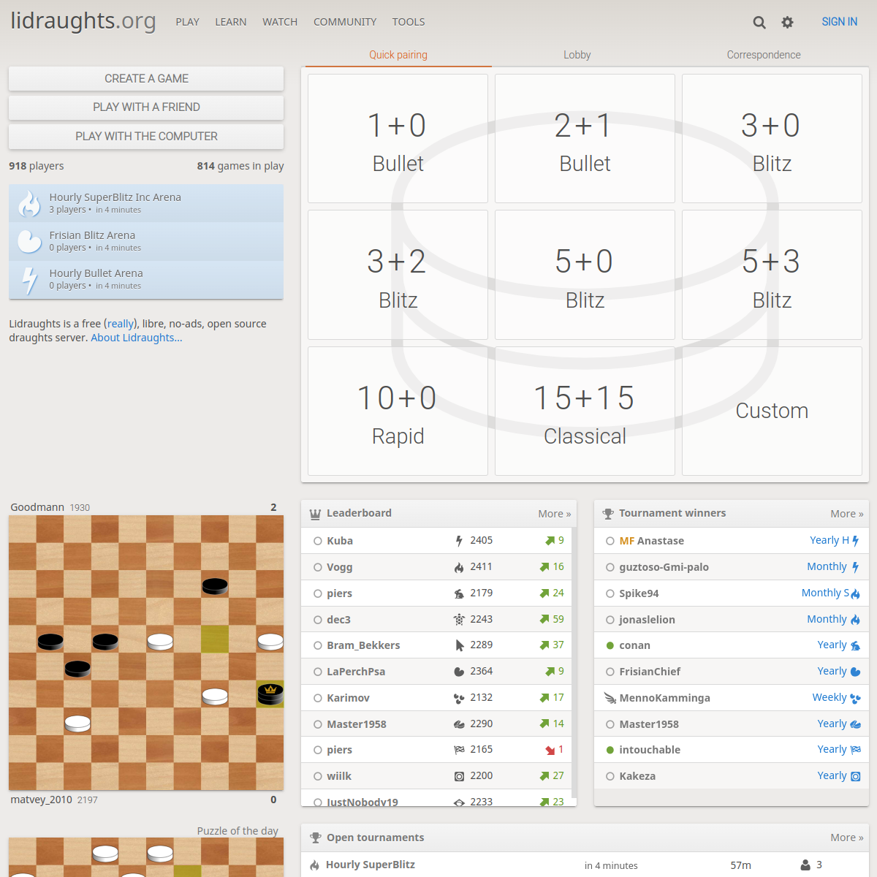
Task: Open the Correspondence tab
Action: tap(763, 54)
